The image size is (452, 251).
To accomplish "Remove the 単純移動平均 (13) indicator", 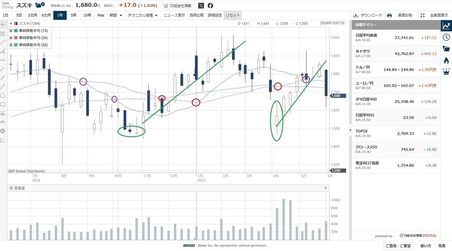I will (11, 31).
